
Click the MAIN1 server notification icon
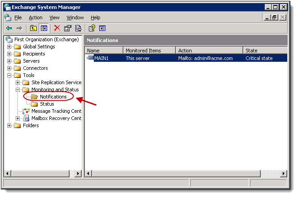tap(90, 58)
